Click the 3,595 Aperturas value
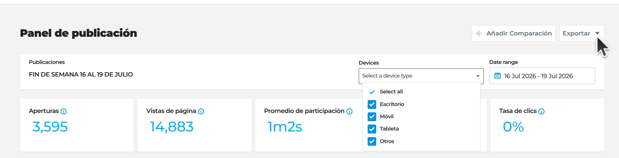This screenshot has width=619, height=158. tap(50, 127)
